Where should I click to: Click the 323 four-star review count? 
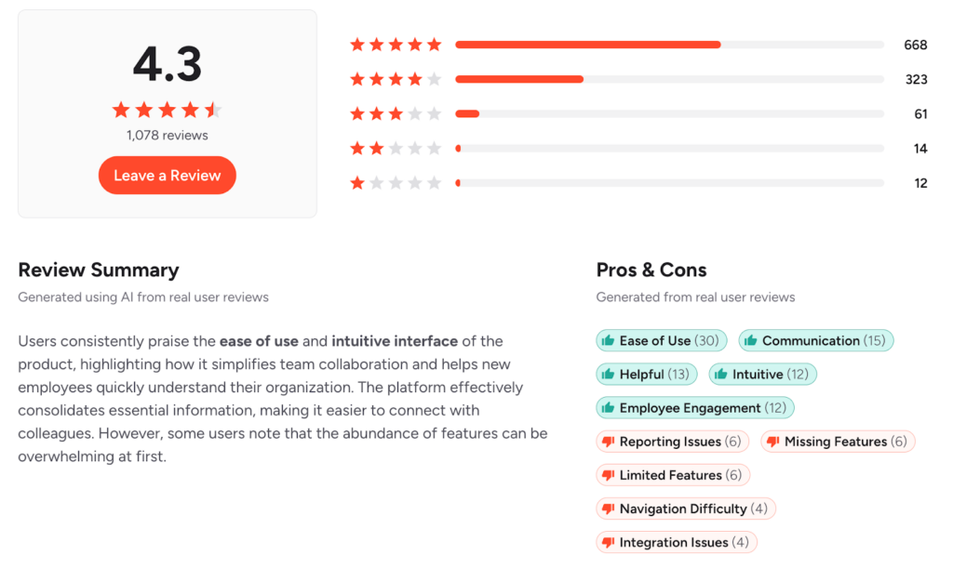point(916,79)
